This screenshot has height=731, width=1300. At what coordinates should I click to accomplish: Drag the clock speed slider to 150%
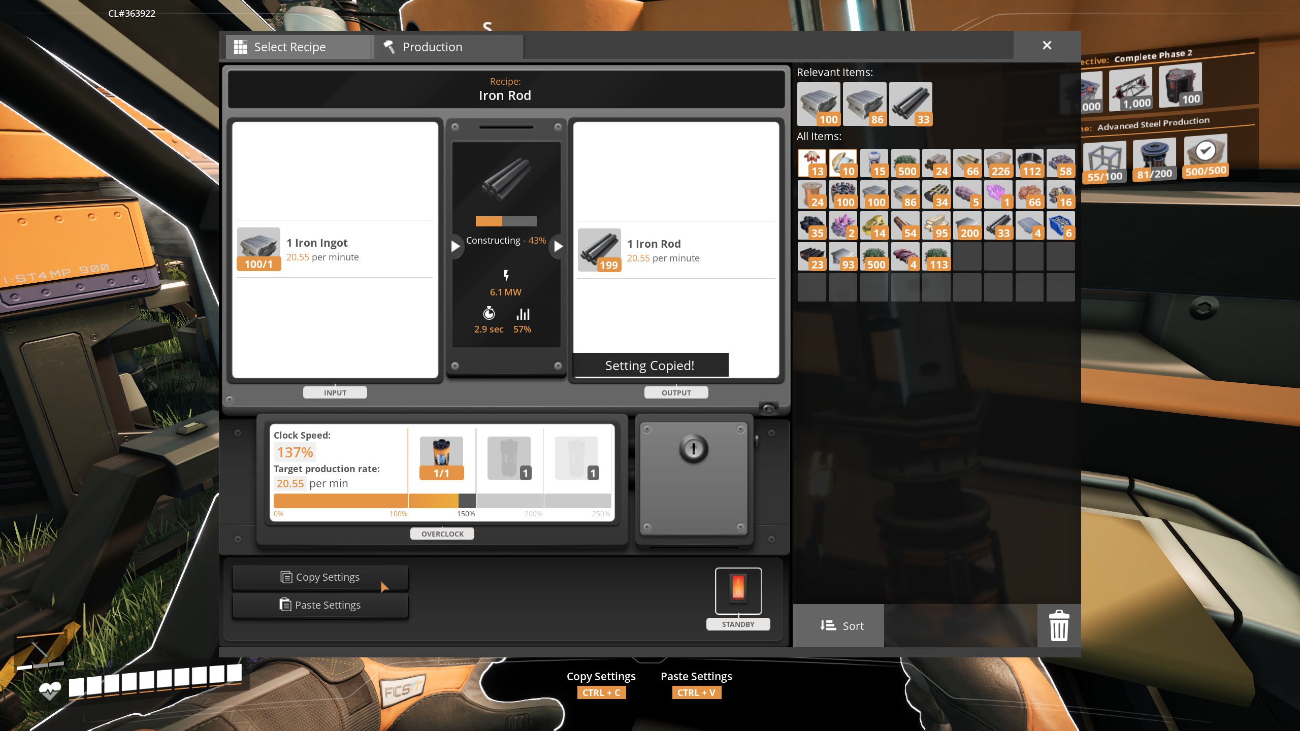tap(464, 503)
